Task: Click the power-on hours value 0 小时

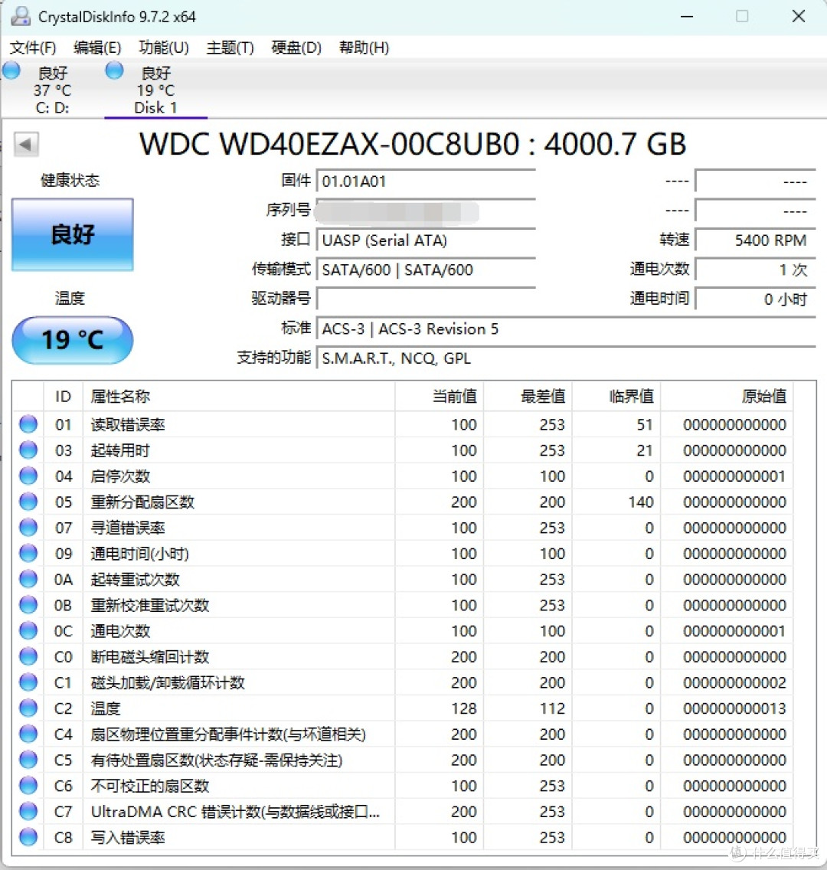Action: 756,299
